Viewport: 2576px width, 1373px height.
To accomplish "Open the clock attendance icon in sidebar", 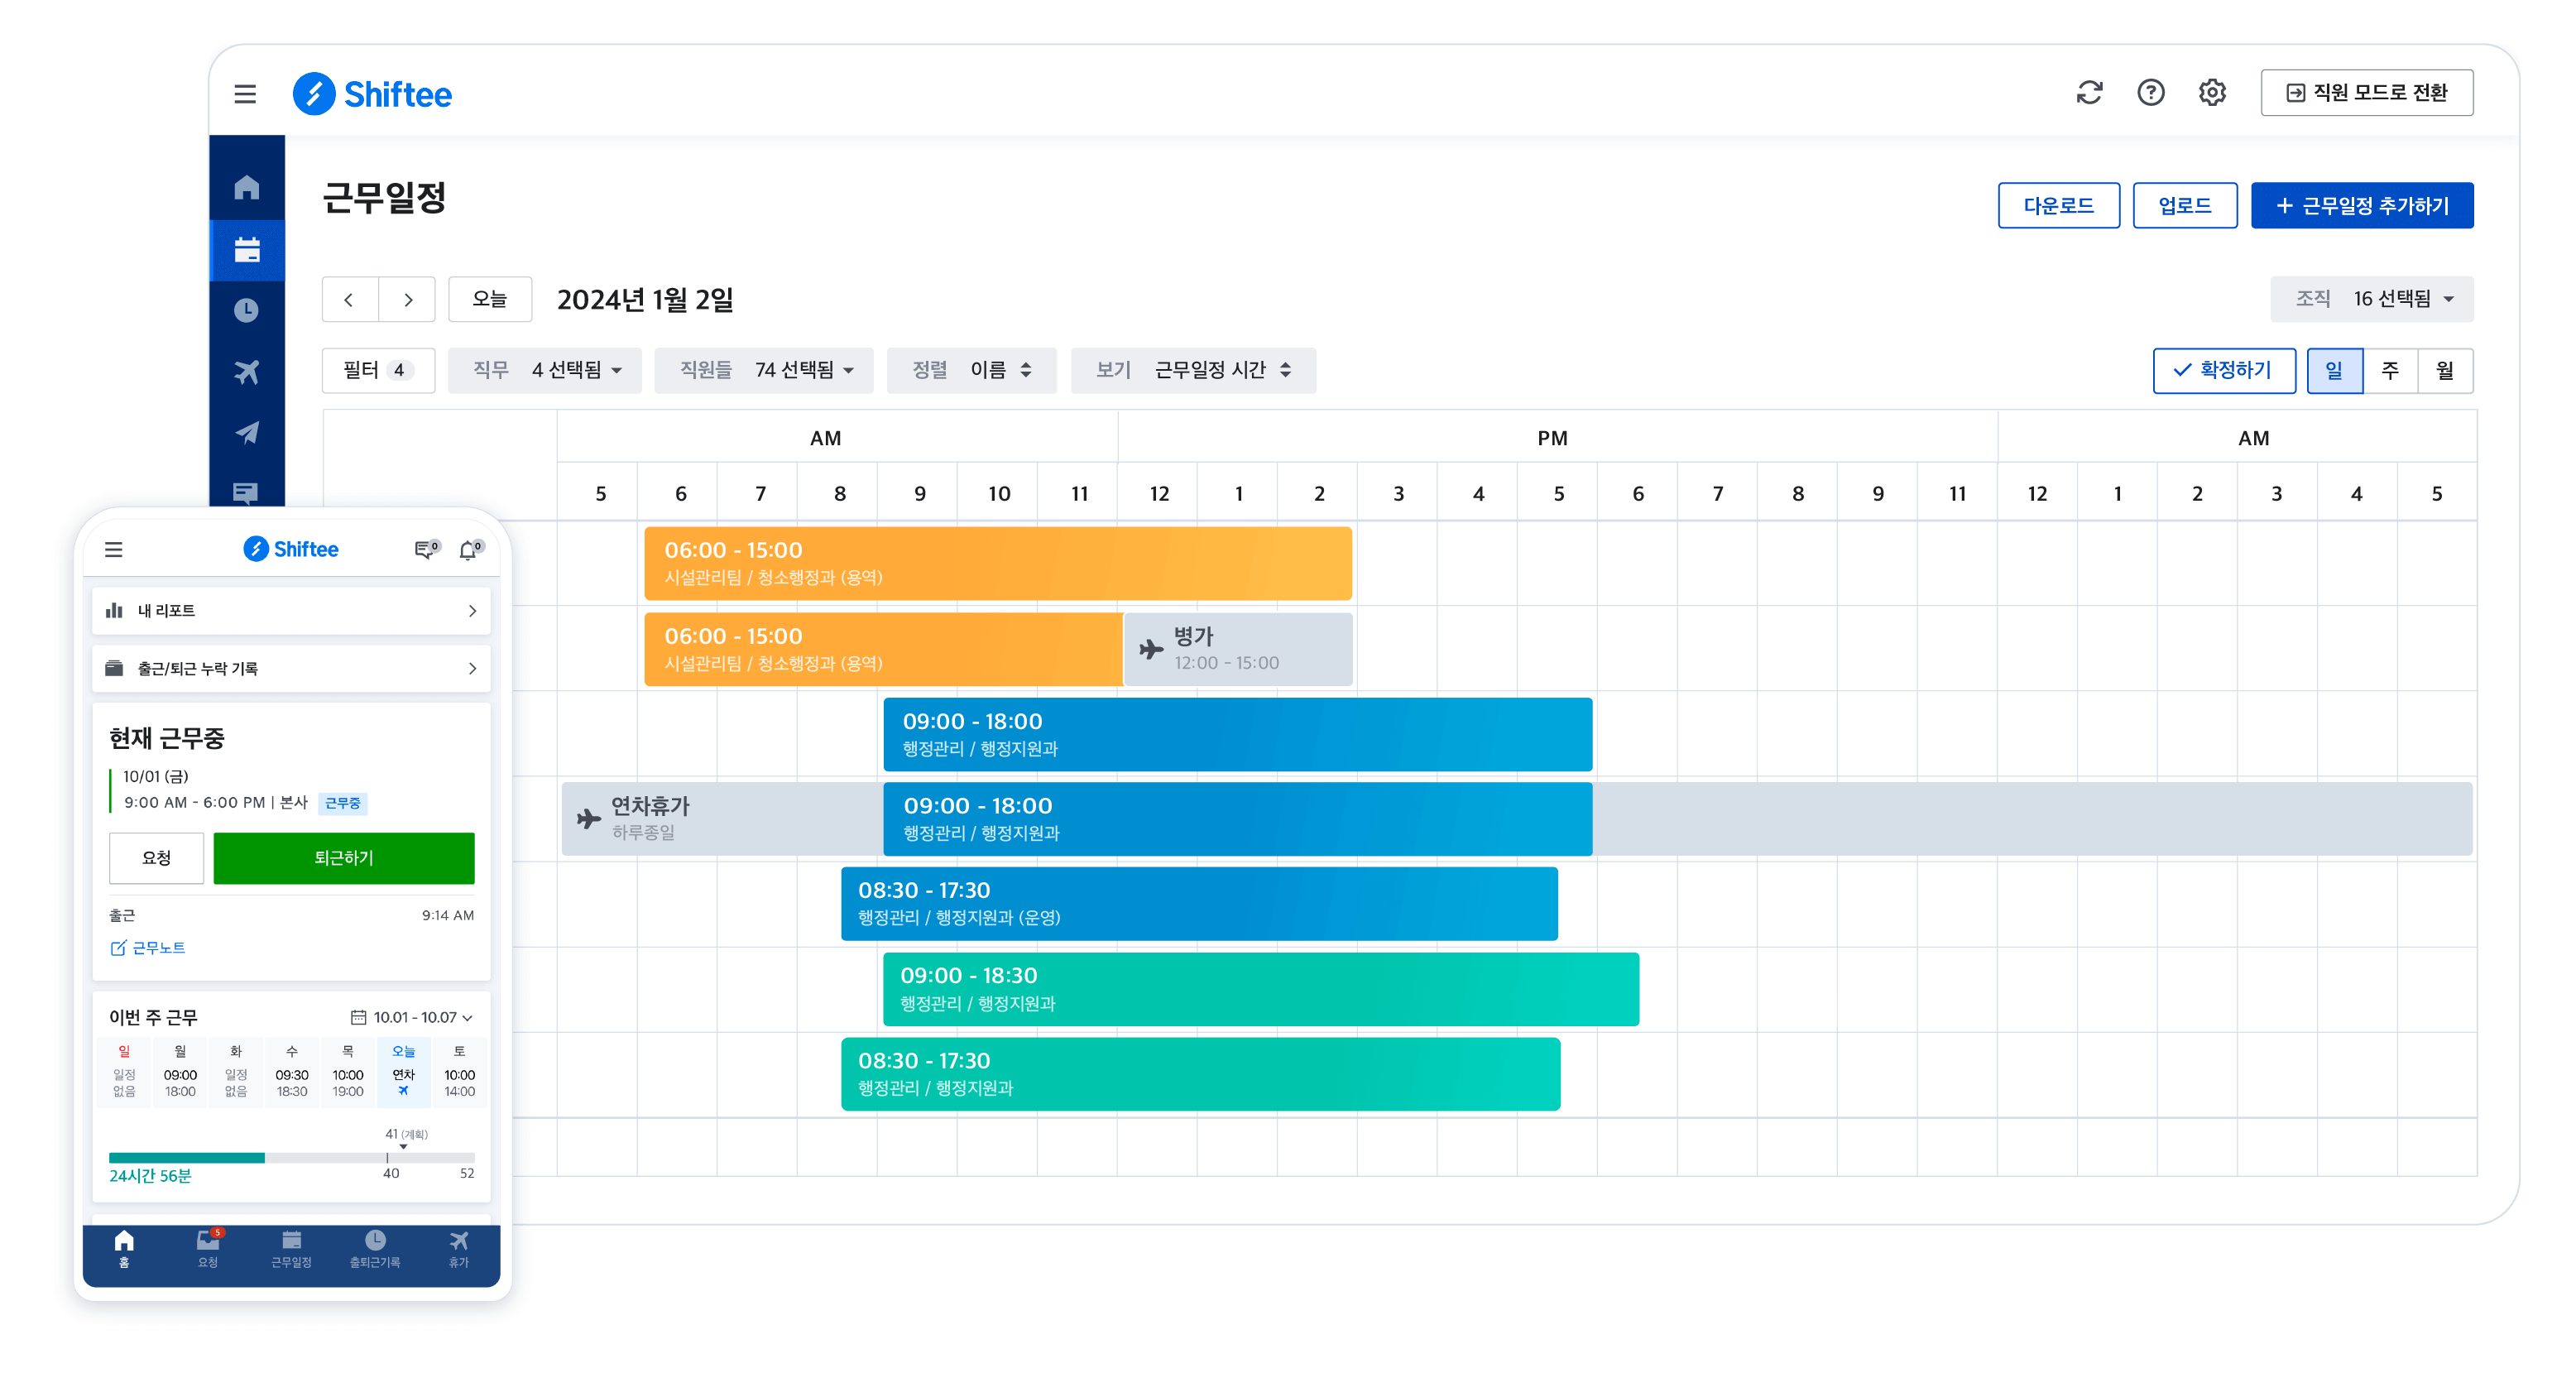I will tap(247, 310).
